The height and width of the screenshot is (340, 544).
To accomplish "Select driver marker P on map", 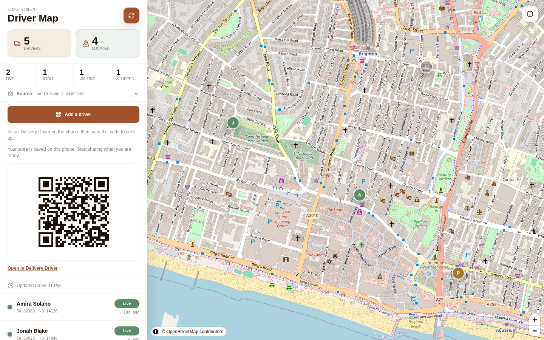I will [x=458, y=273].
